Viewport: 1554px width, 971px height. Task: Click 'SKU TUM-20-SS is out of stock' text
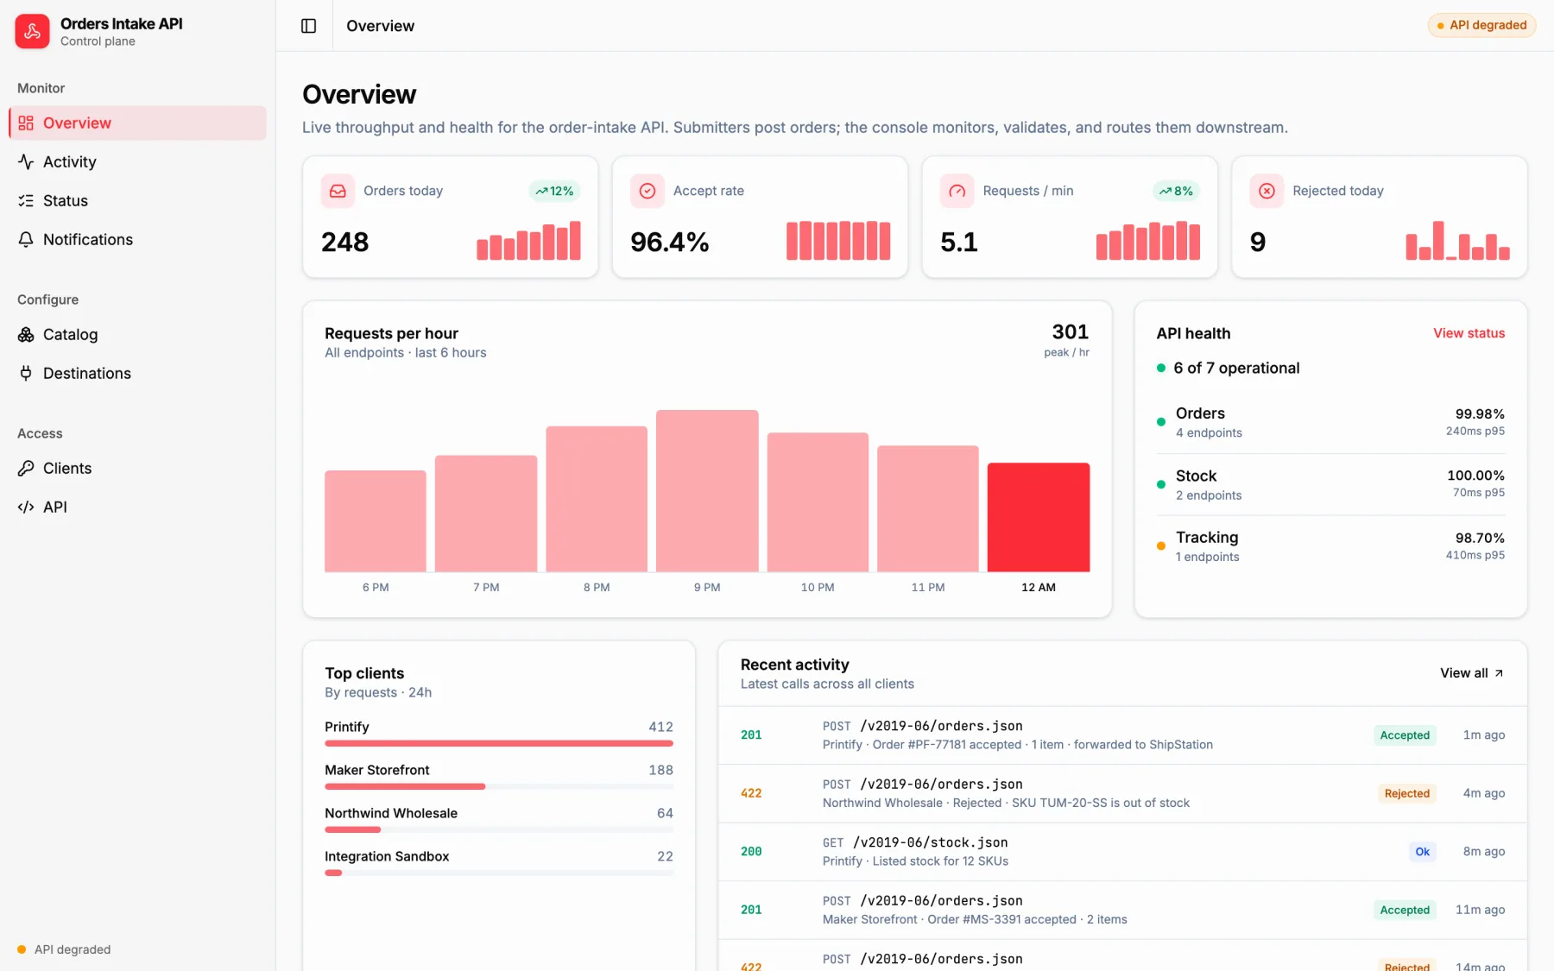(1101, 803)
